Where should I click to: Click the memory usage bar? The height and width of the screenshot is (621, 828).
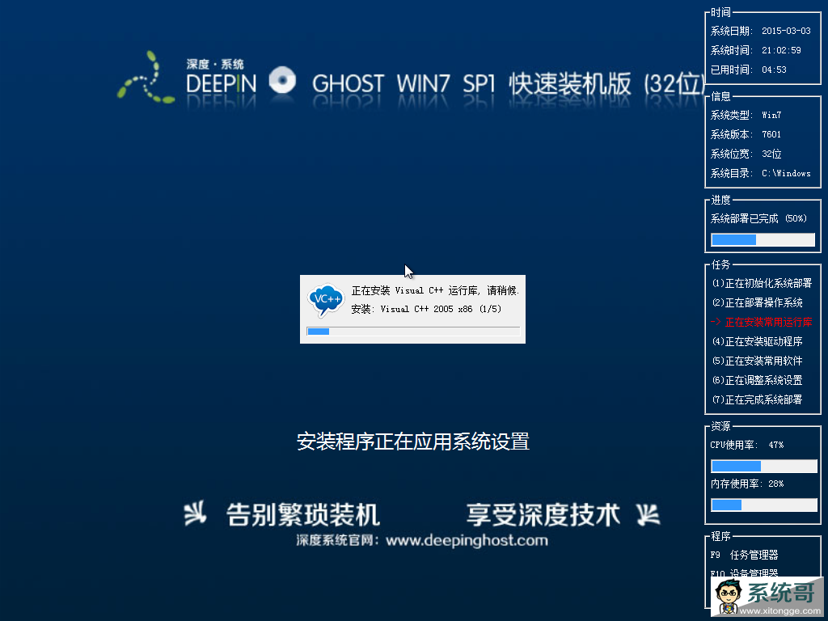pos(763,505)
